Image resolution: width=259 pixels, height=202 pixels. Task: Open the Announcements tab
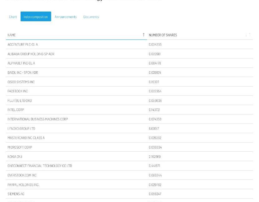(66, 17)
